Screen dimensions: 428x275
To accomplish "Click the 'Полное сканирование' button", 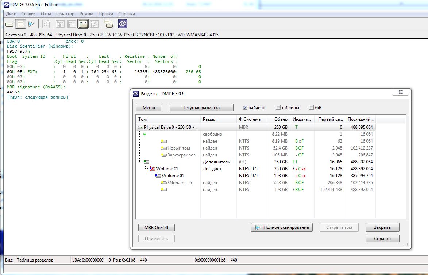I will point(282,227).
